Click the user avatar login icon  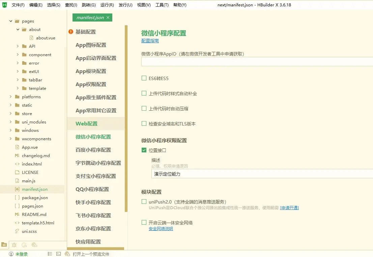(11, 254)
